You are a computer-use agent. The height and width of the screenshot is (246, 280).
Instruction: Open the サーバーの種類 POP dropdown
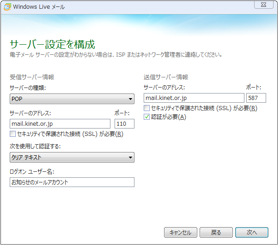[73, 100]
